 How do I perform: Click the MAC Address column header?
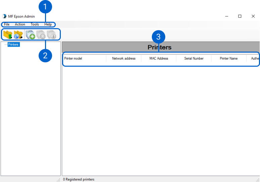pyautogui.click(x=159, y=59)
